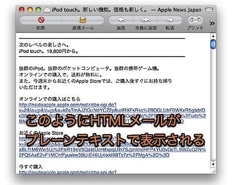The height and width of the screenshot is (185, 232).
Task: Click the text 次のレベルの楽しさへ。
Action: tap(44, 45)
